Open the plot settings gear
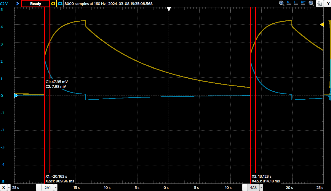The height and width of the screenshot is (191, 331). 319,4
